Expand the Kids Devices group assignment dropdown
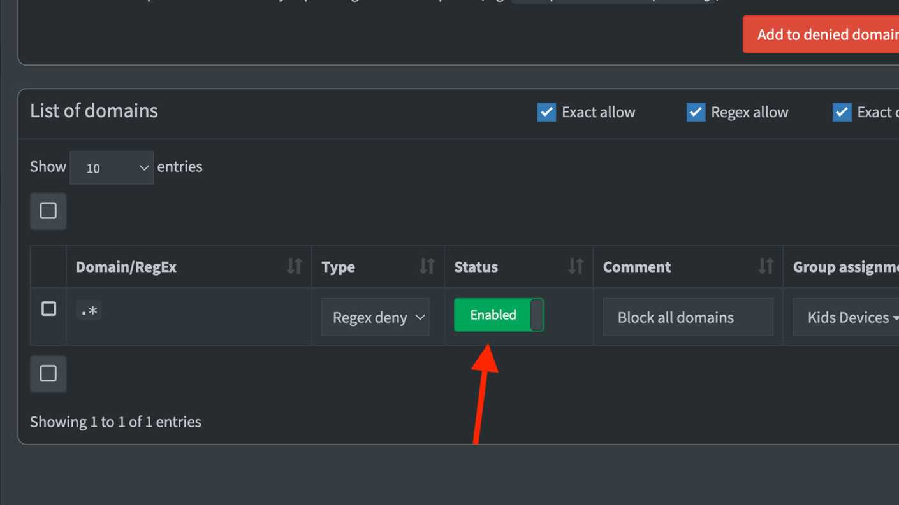Viewport: 899px width, 505px height. (x=846, y=317)
